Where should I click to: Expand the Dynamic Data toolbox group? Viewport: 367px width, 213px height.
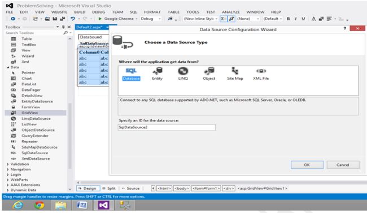(x=8, y=190)
